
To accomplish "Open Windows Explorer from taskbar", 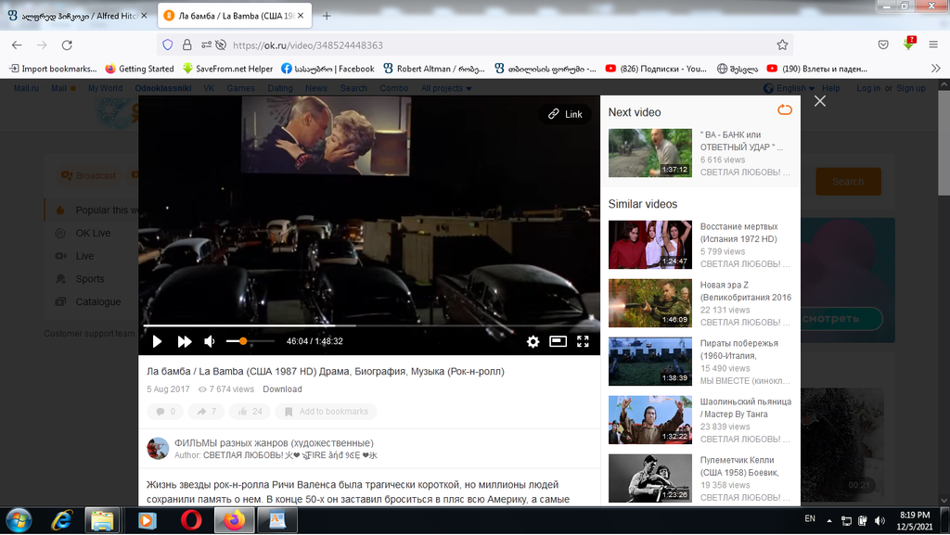I will 102,520.
